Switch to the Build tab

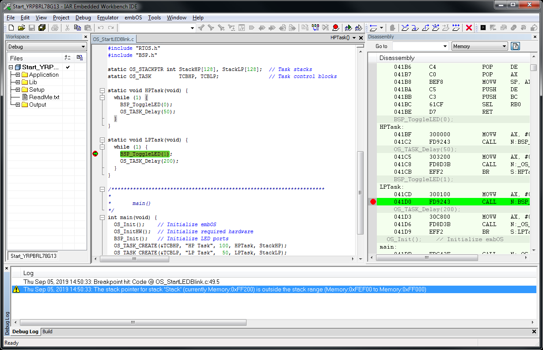[x=47, y=331]
